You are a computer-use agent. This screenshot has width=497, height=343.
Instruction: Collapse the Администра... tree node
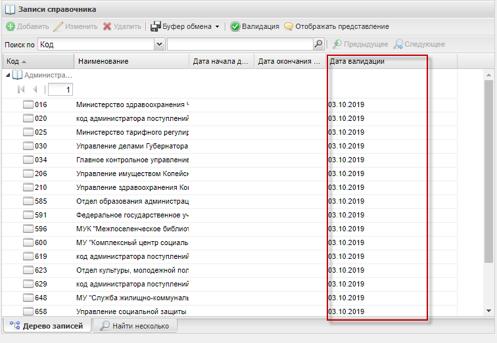(x=7, y=75)
